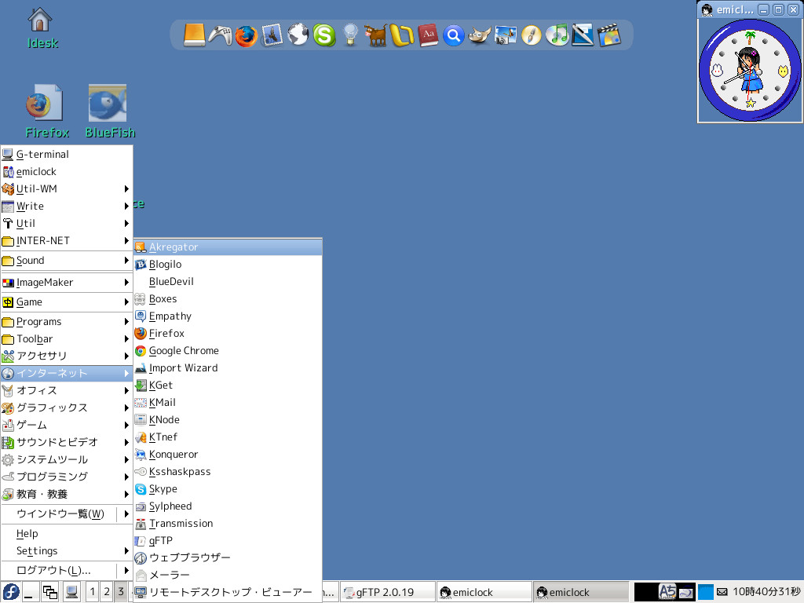The height and width of the screenshot is (603, 804).
Task: Switch to workspace 1 in the pager
Action: [x=93, y=591]
